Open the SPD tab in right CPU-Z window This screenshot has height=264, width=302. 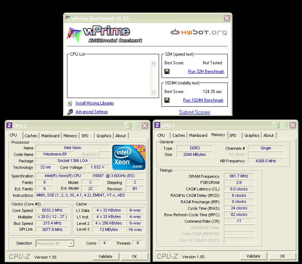point(233,135)
